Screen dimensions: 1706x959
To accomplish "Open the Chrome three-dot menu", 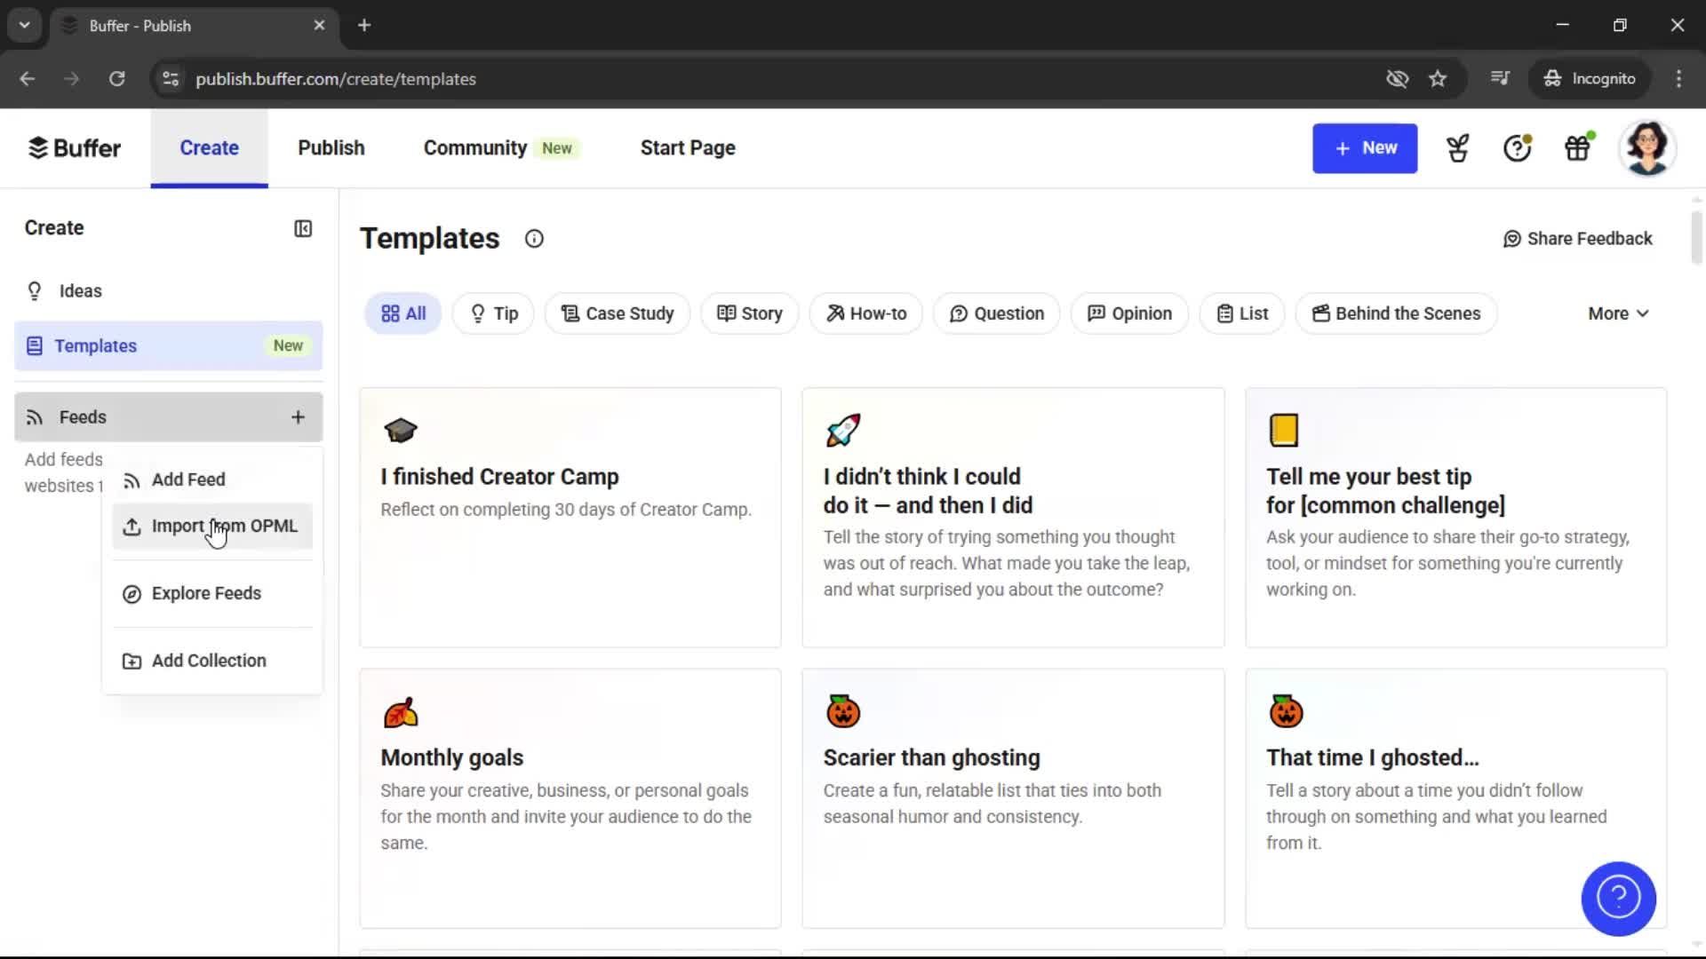I will coord(1678,79).
